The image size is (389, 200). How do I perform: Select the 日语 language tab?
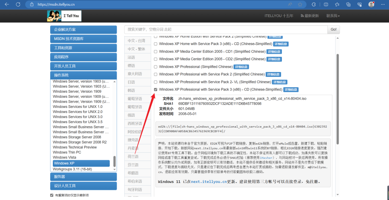tap(138, 82)
